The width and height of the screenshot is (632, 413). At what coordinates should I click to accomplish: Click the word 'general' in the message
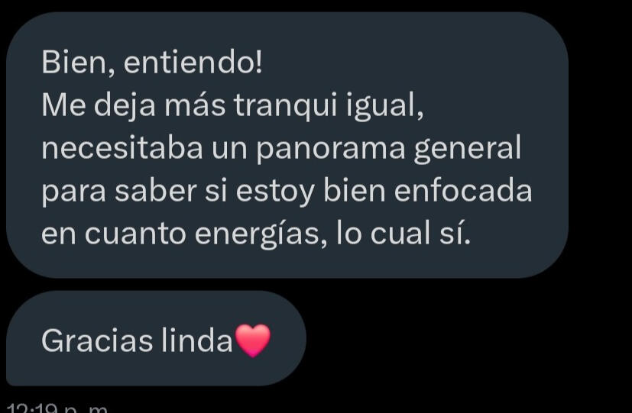[x=468, y=149]
